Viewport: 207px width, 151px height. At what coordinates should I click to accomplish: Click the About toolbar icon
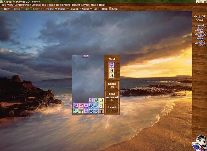pos(84,9)
